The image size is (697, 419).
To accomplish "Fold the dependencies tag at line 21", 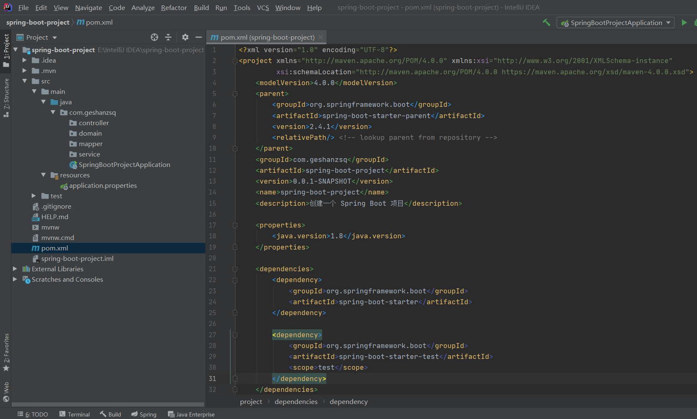I will (235, 269).
